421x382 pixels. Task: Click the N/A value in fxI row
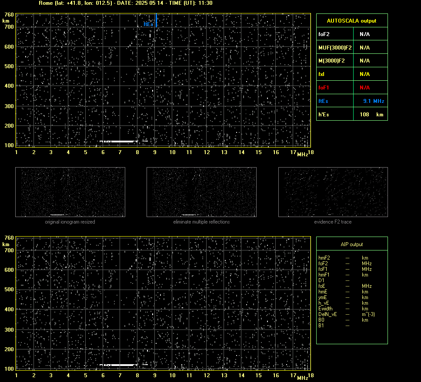[364, 74]
